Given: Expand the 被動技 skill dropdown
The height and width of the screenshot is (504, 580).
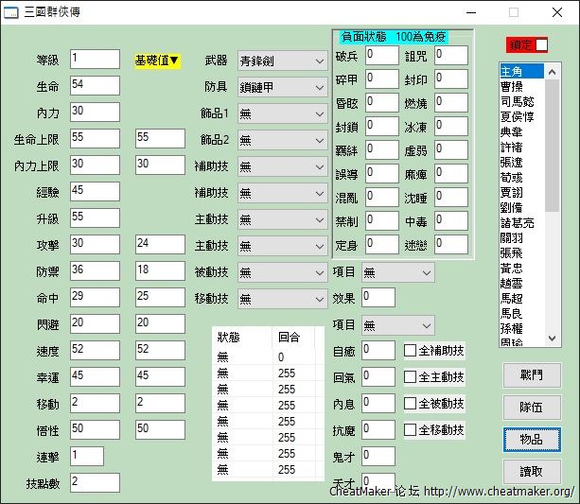Looking at the screenshot, I should click(x=283, y=272).
